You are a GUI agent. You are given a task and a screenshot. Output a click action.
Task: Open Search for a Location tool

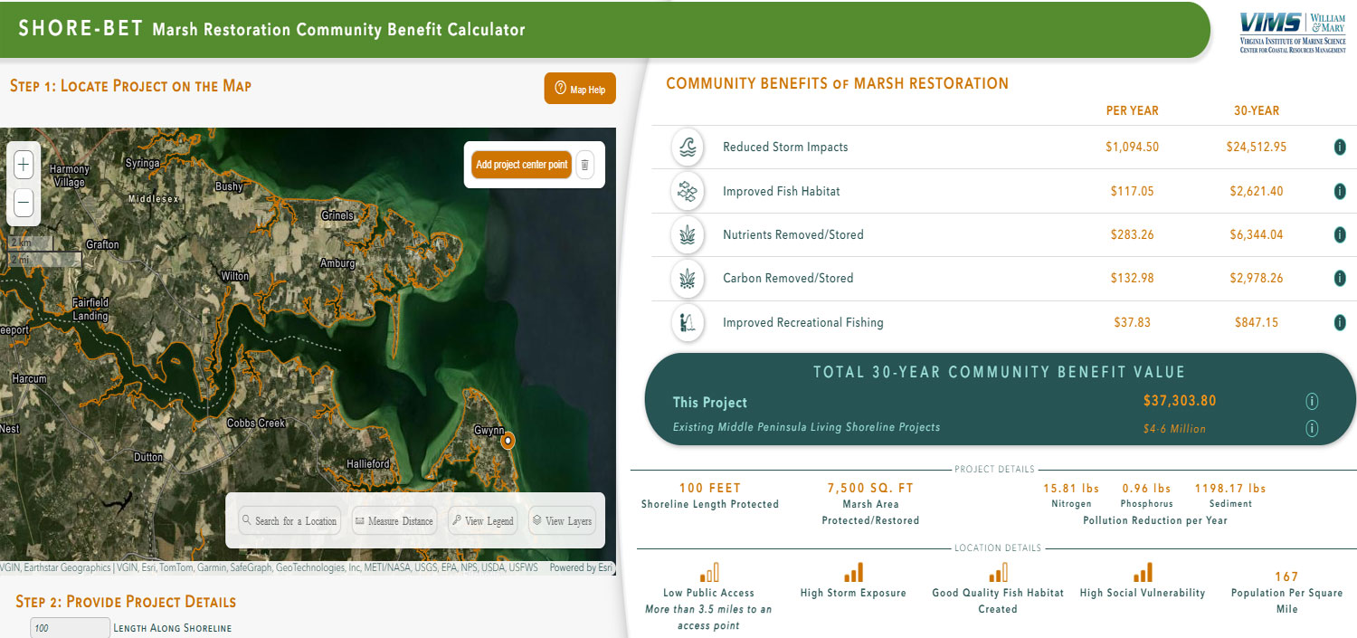point(289,520)
